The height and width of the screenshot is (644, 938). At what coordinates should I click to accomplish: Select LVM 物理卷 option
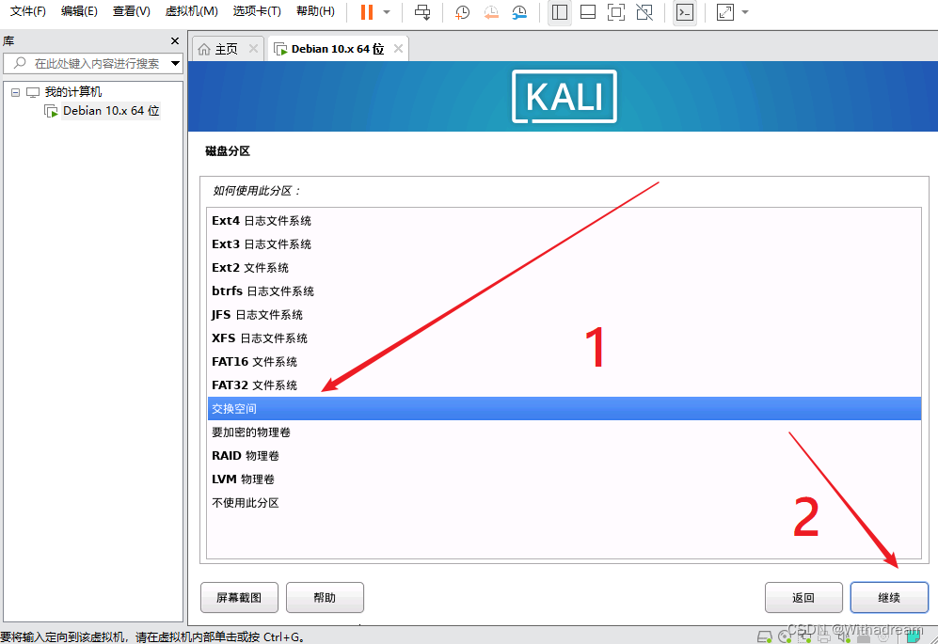click(x=564, y=479)
